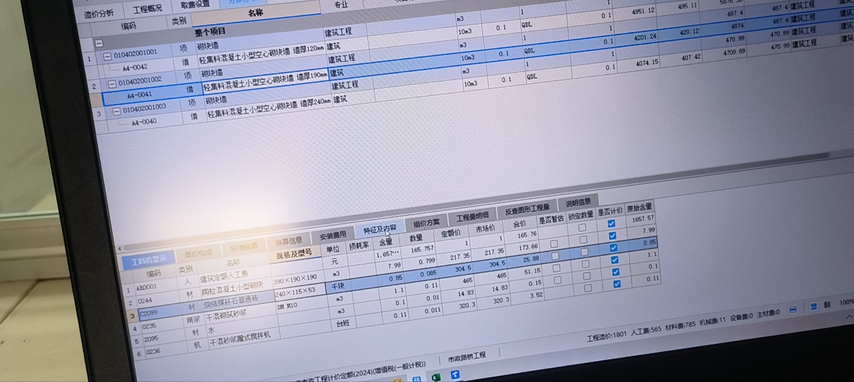Collapse item 010402001003 tree node
Image resolution: width=854 pixels, height=382 pixels.
click(x=117, y=111)
